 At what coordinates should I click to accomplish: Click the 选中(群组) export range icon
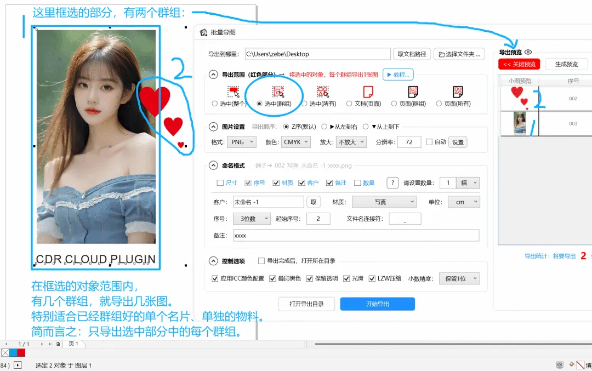[x=278, y=92]
